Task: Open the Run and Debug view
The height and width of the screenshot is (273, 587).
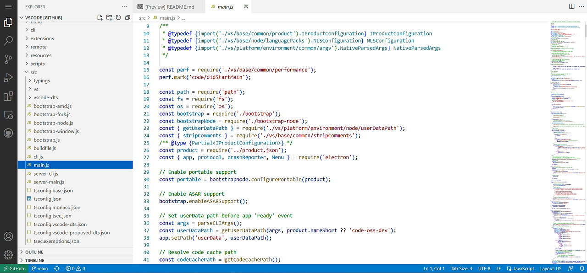Action: pyautogui.click(x=8, y=78)
